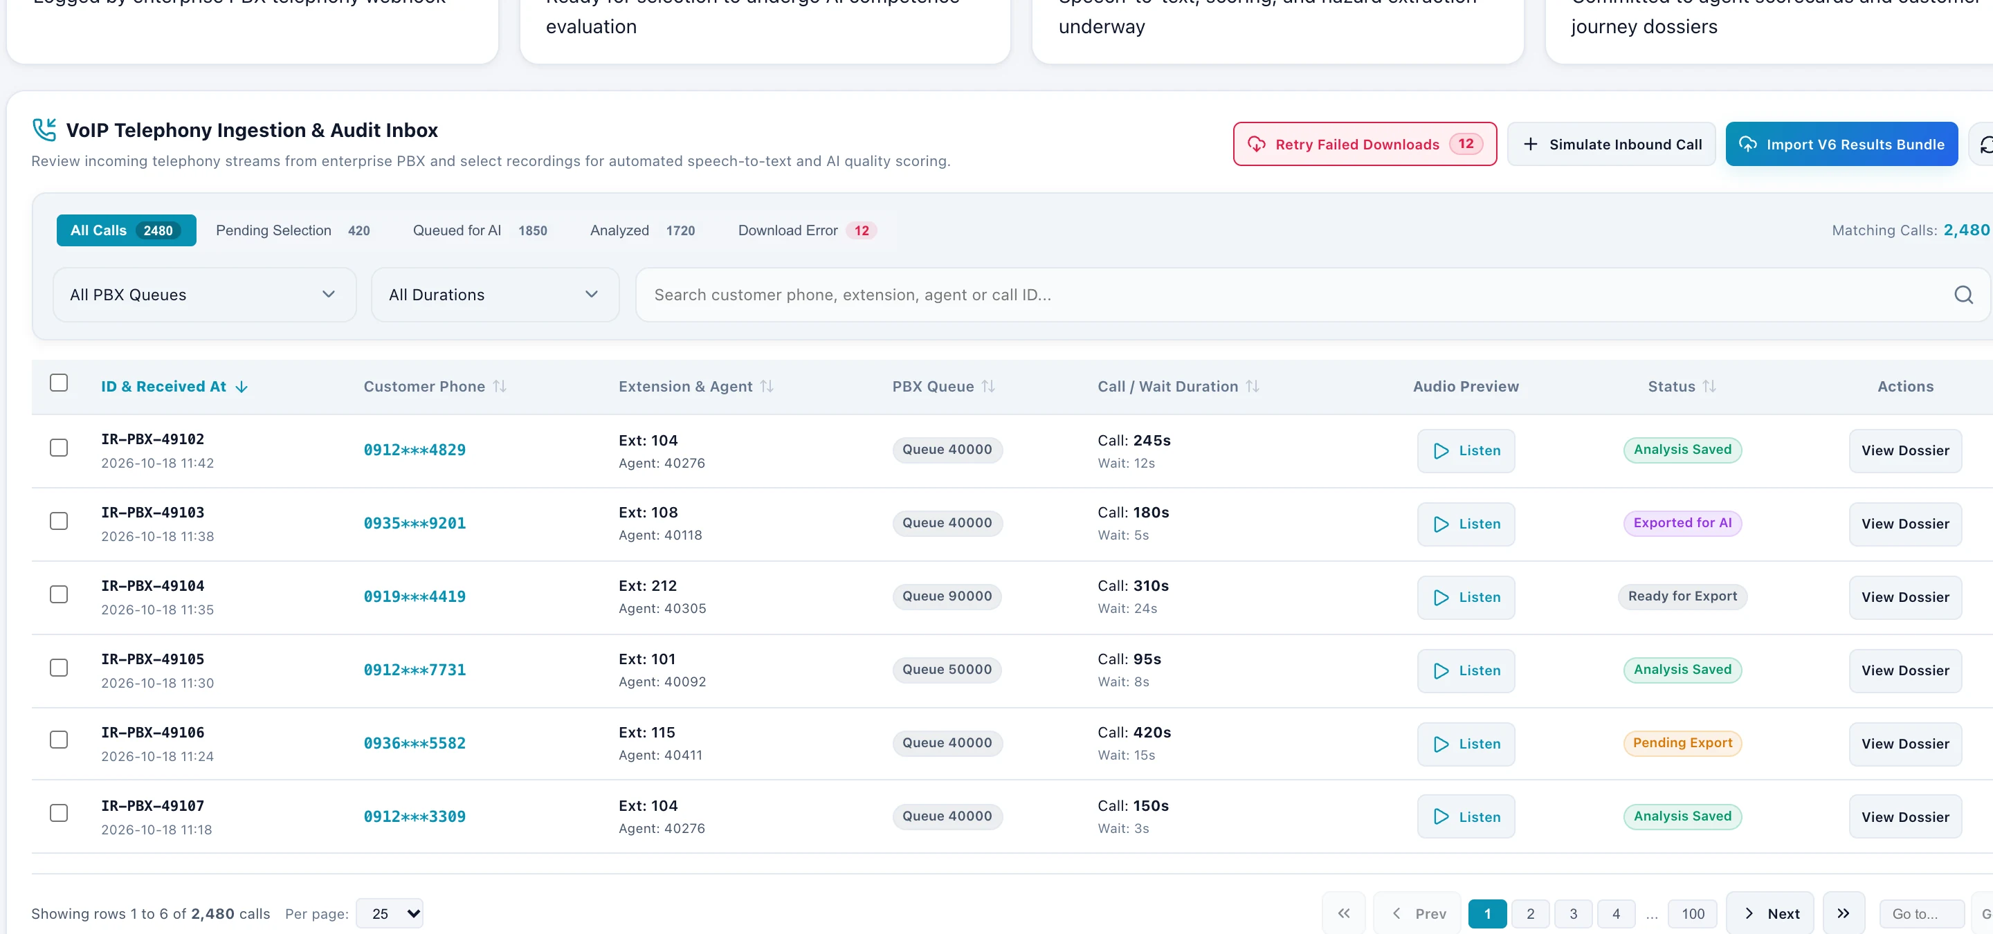The width and height of the screenshot is (1993, 934).
Task: Click the refresh icon beside Import V6 Results Bundle
Action: click(1985, 145)
